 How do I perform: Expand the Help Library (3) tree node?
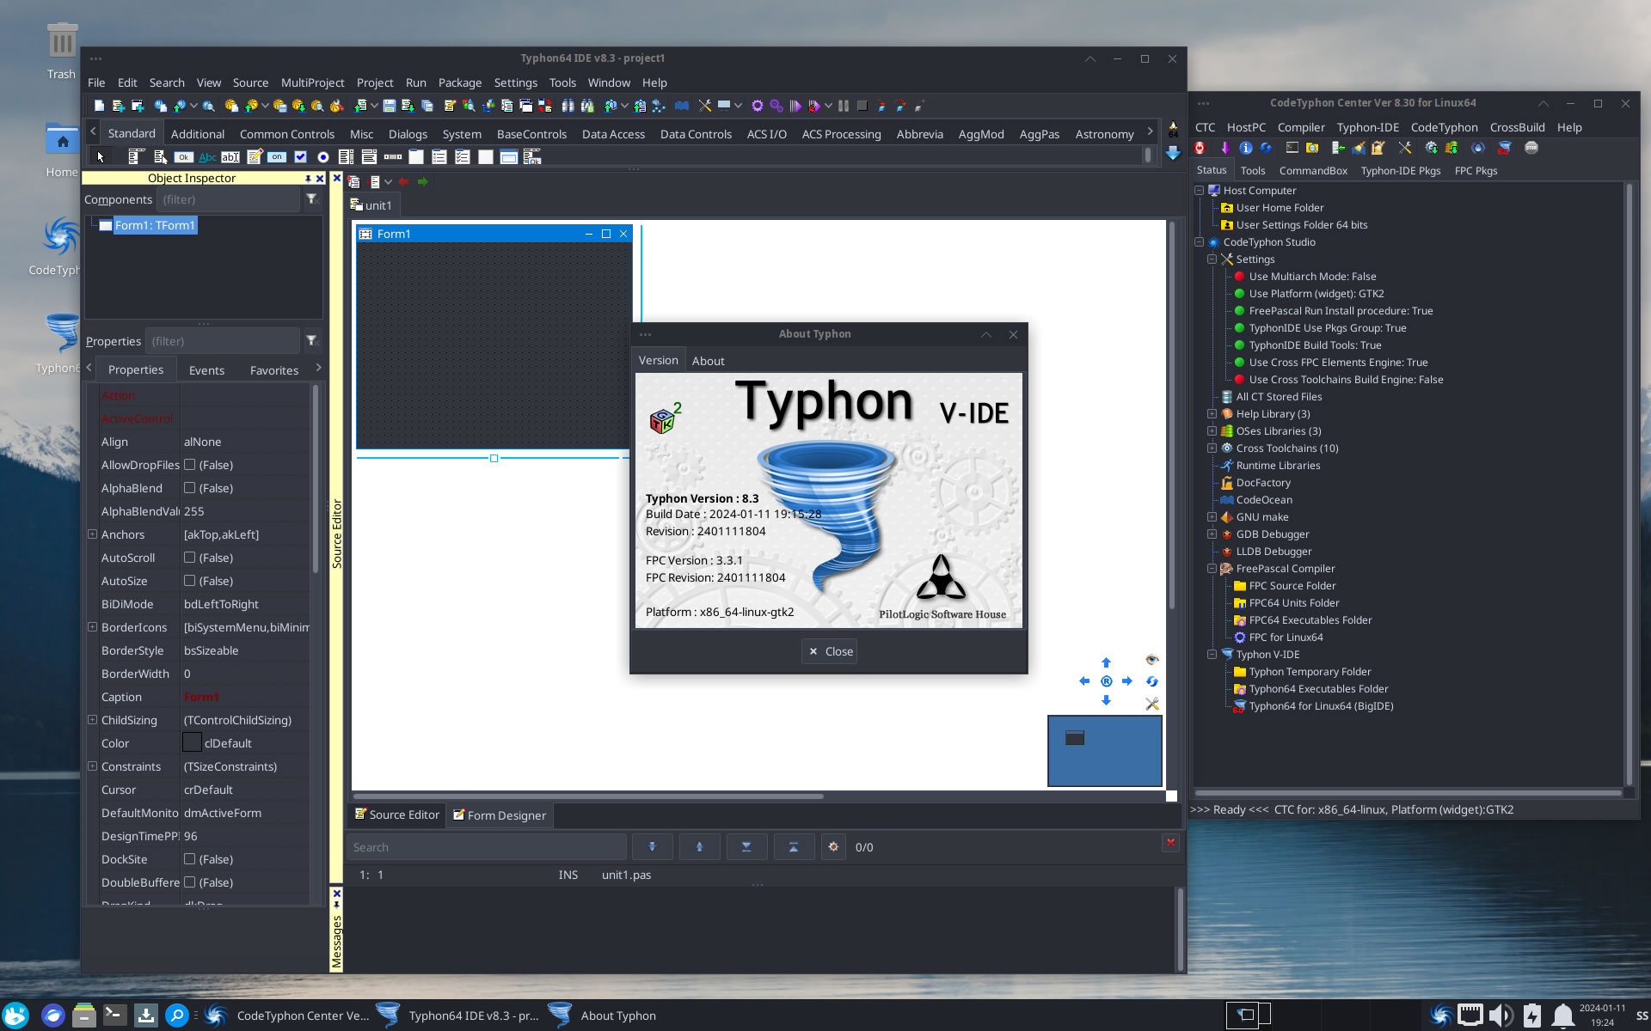tap(1212, 414)
